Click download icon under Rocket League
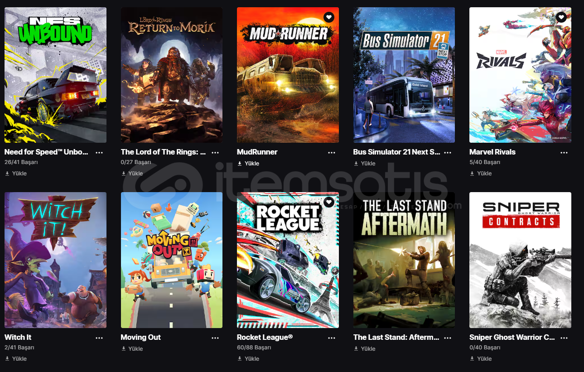 (240, 359)
